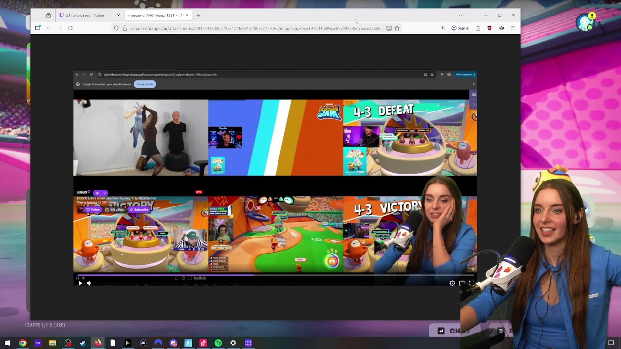Open the tracking protection shield icon

pyautogui.click(x=116, y=28)
